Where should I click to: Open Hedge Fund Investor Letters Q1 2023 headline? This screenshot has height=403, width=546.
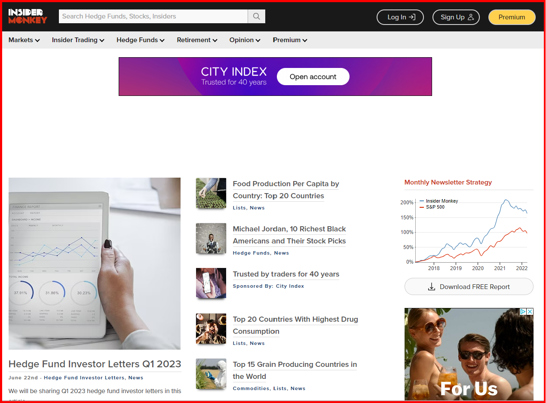point(95,364)
